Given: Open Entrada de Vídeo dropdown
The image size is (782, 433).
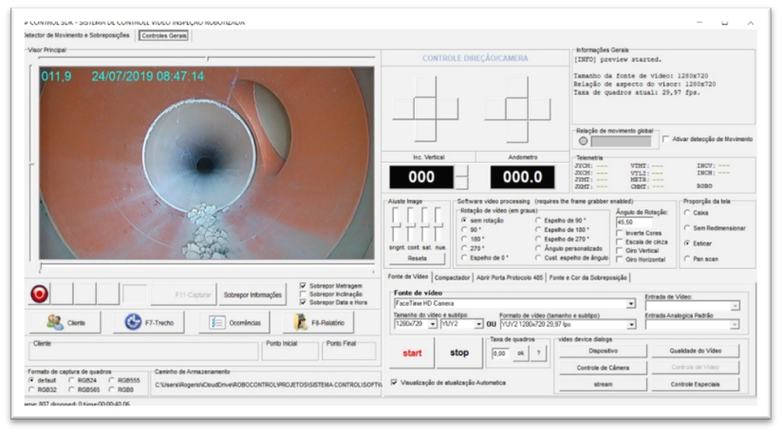Looking at the screenshot, I should coord(735,306).
